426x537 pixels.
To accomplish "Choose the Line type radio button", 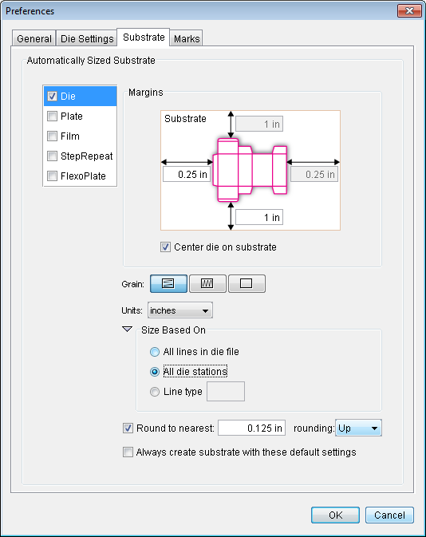I will pyautogui.click(x=155, y=392).
